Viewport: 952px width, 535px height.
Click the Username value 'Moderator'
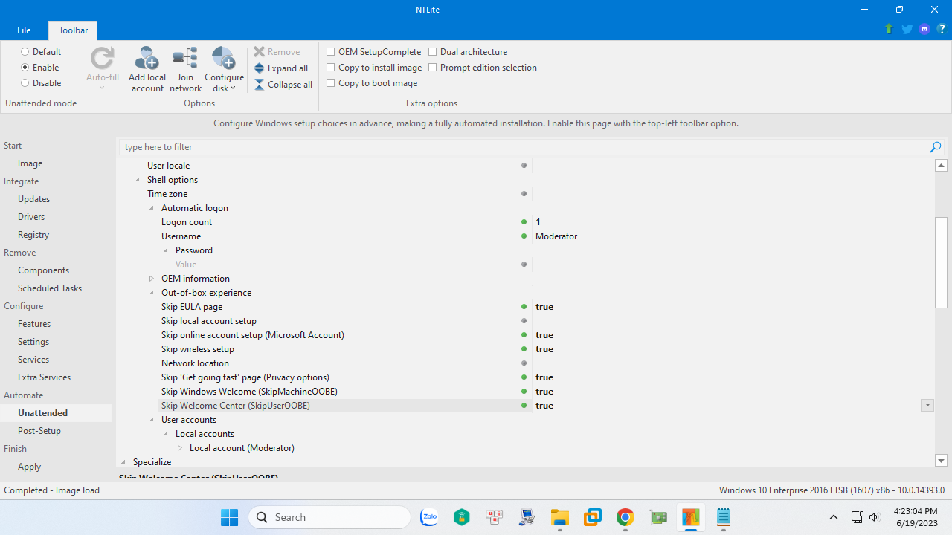[x=556, y=236]
